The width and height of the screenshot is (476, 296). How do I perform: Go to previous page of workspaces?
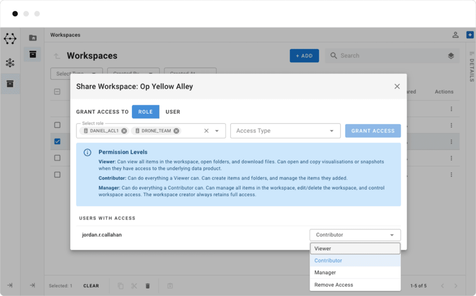tap(443, 286)
